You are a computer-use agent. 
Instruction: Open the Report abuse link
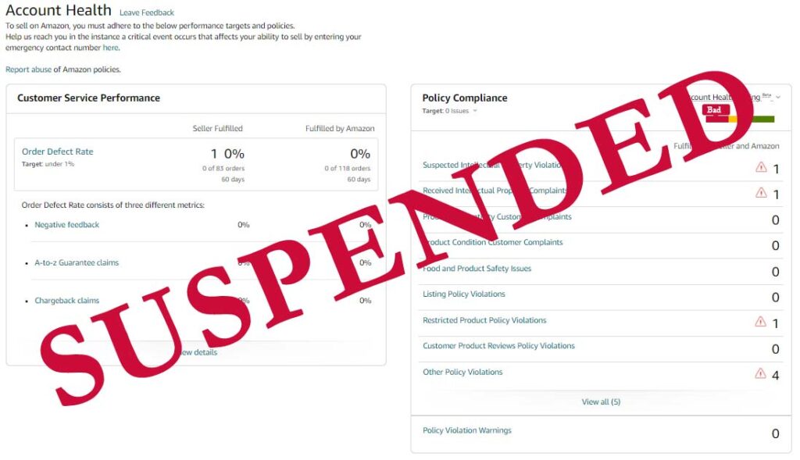click(27, 69)
